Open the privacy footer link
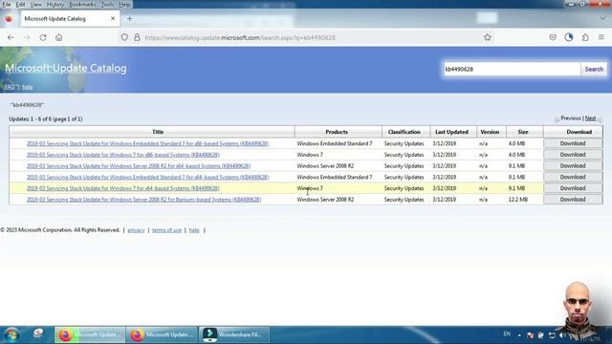This screenshot has height=344, width=612. (x=136, y=230)
